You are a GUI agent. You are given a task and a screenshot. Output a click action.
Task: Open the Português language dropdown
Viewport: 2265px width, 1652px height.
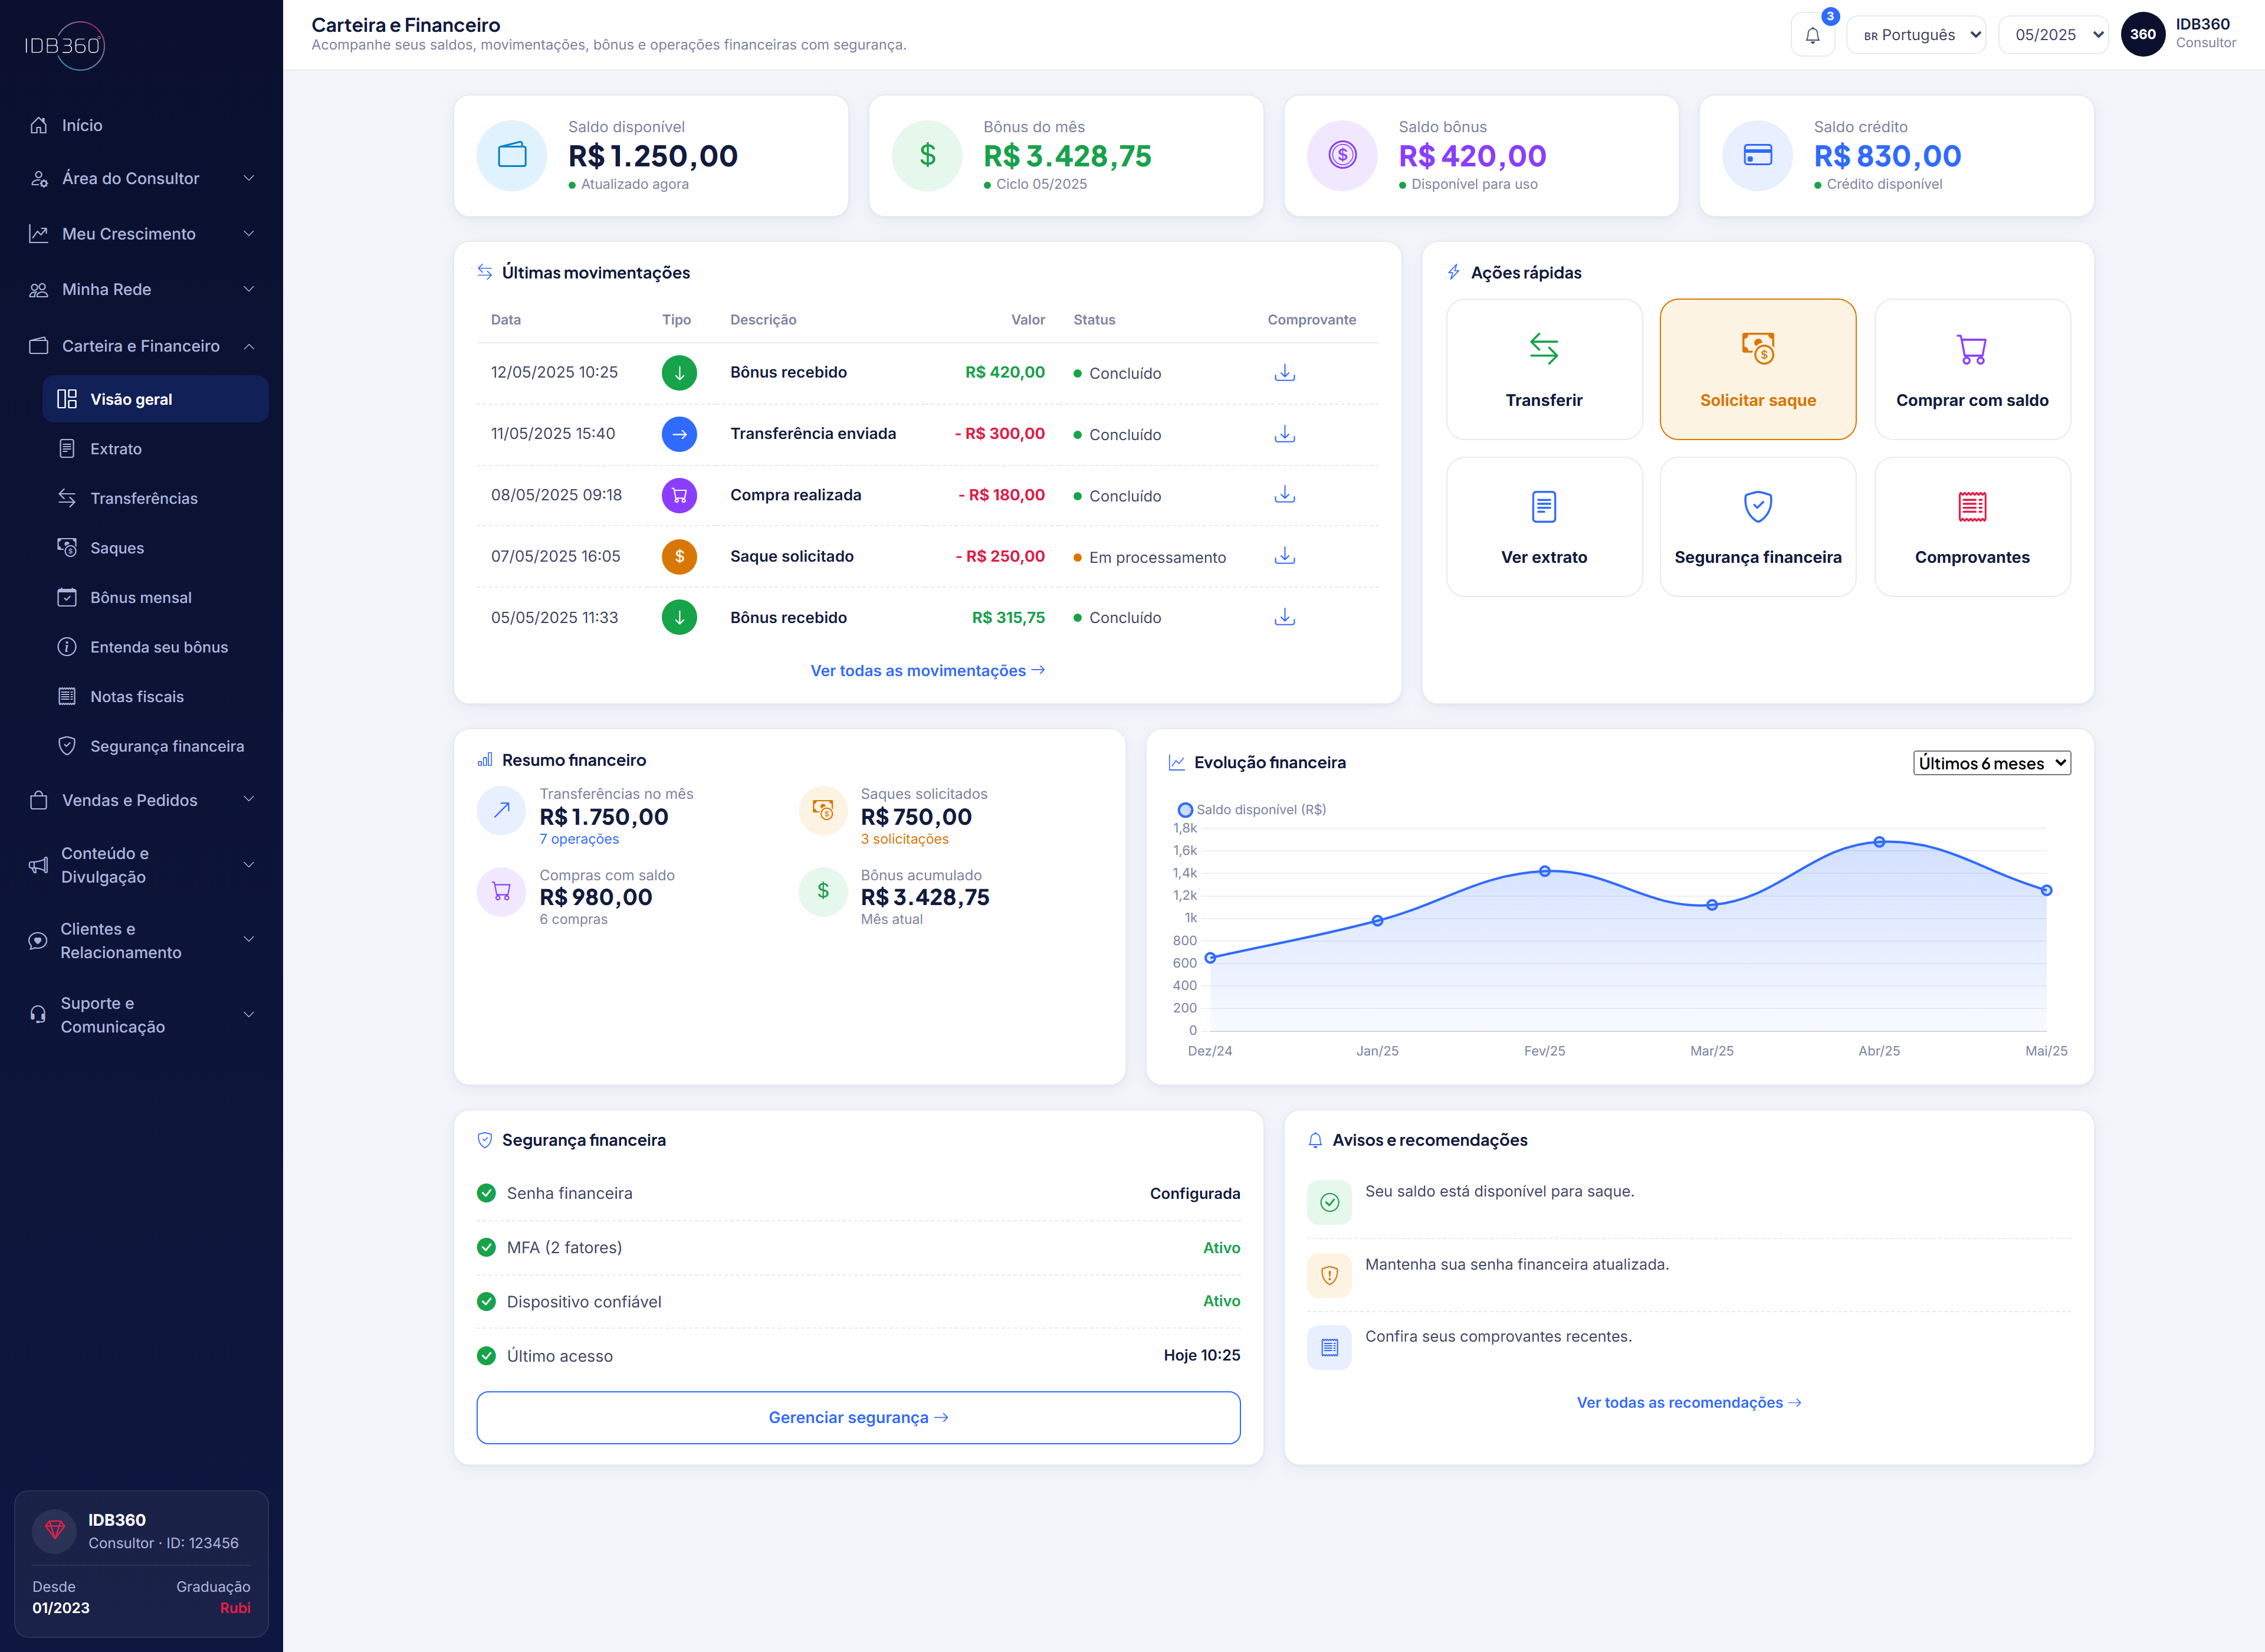point(1916,35)
